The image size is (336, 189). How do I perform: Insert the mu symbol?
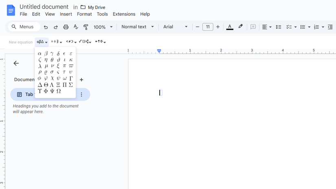click(x=46, y=66)
